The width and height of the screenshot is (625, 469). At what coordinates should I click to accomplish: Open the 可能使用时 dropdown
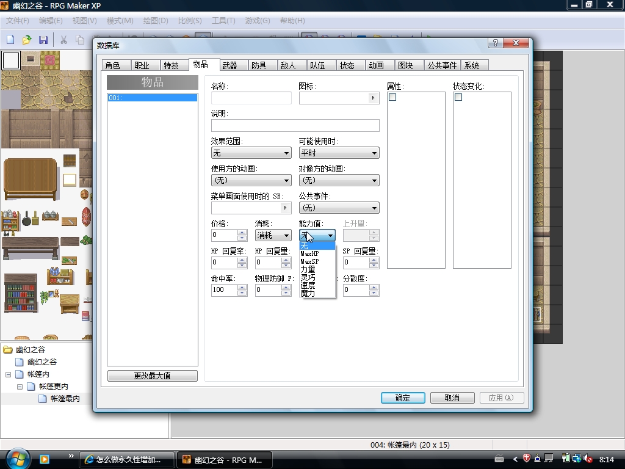[x=339, y=153]
